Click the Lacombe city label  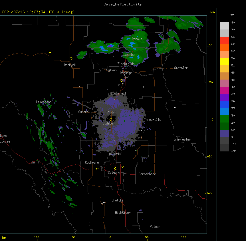(x=128, y=55)
